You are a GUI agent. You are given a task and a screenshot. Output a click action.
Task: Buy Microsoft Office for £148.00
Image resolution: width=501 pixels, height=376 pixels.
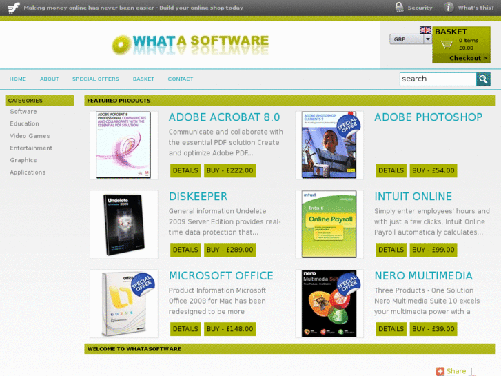[229, 329]
